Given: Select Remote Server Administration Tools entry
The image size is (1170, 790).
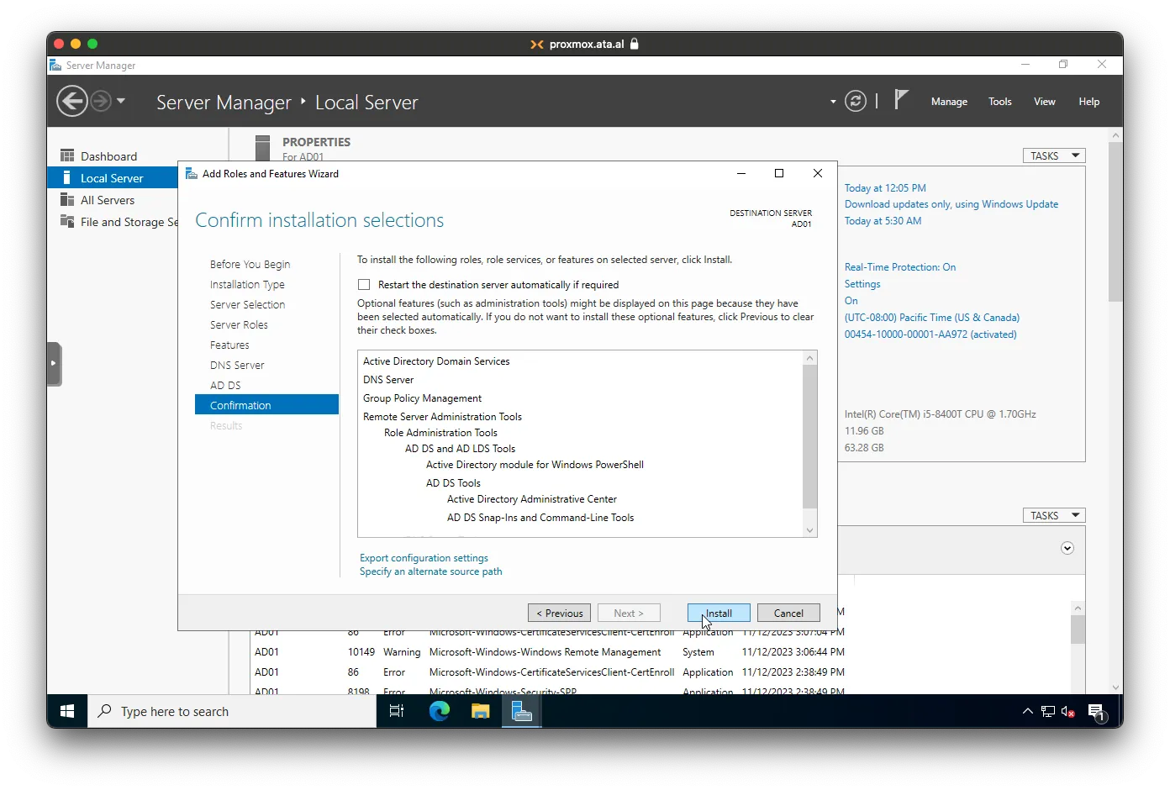Looking at the screenshot, I should click(442, 417).
